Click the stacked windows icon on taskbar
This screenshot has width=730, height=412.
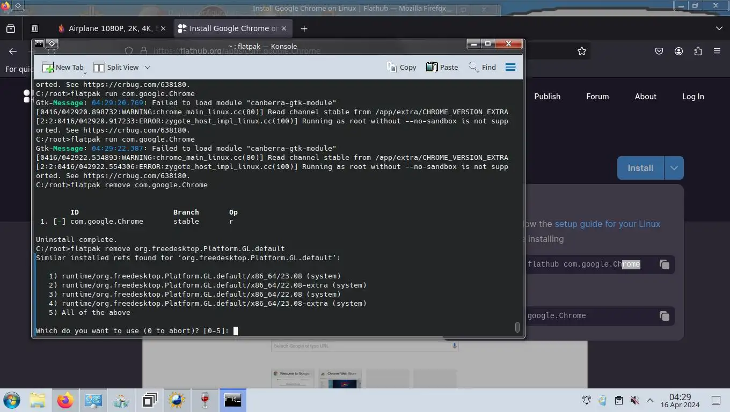point(149,400)
